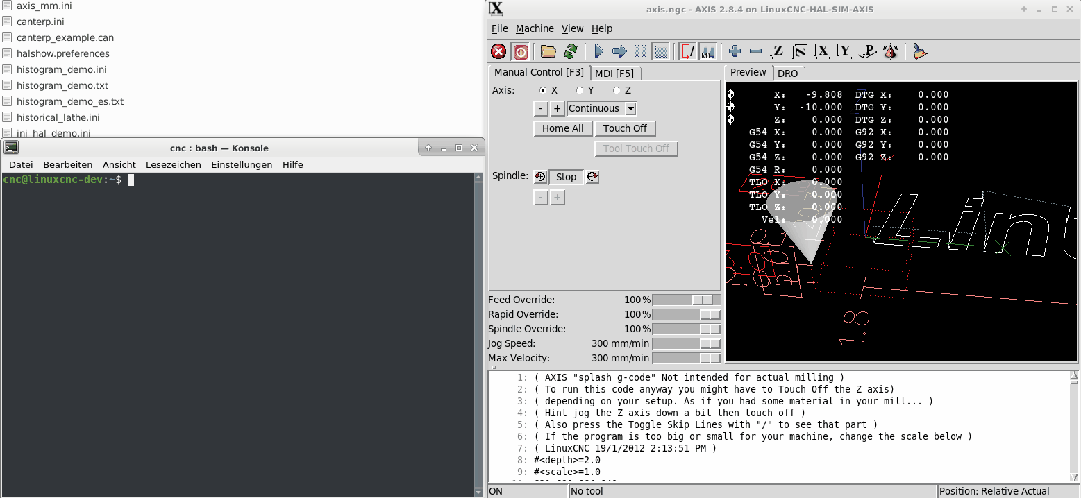This screenshot has width=1081, height=498.
Task: Click the Konsole terminal scrollbar
Action: [x=478, y=334]
